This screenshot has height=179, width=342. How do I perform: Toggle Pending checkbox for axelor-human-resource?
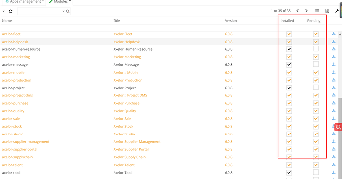[x=316, y=49]
